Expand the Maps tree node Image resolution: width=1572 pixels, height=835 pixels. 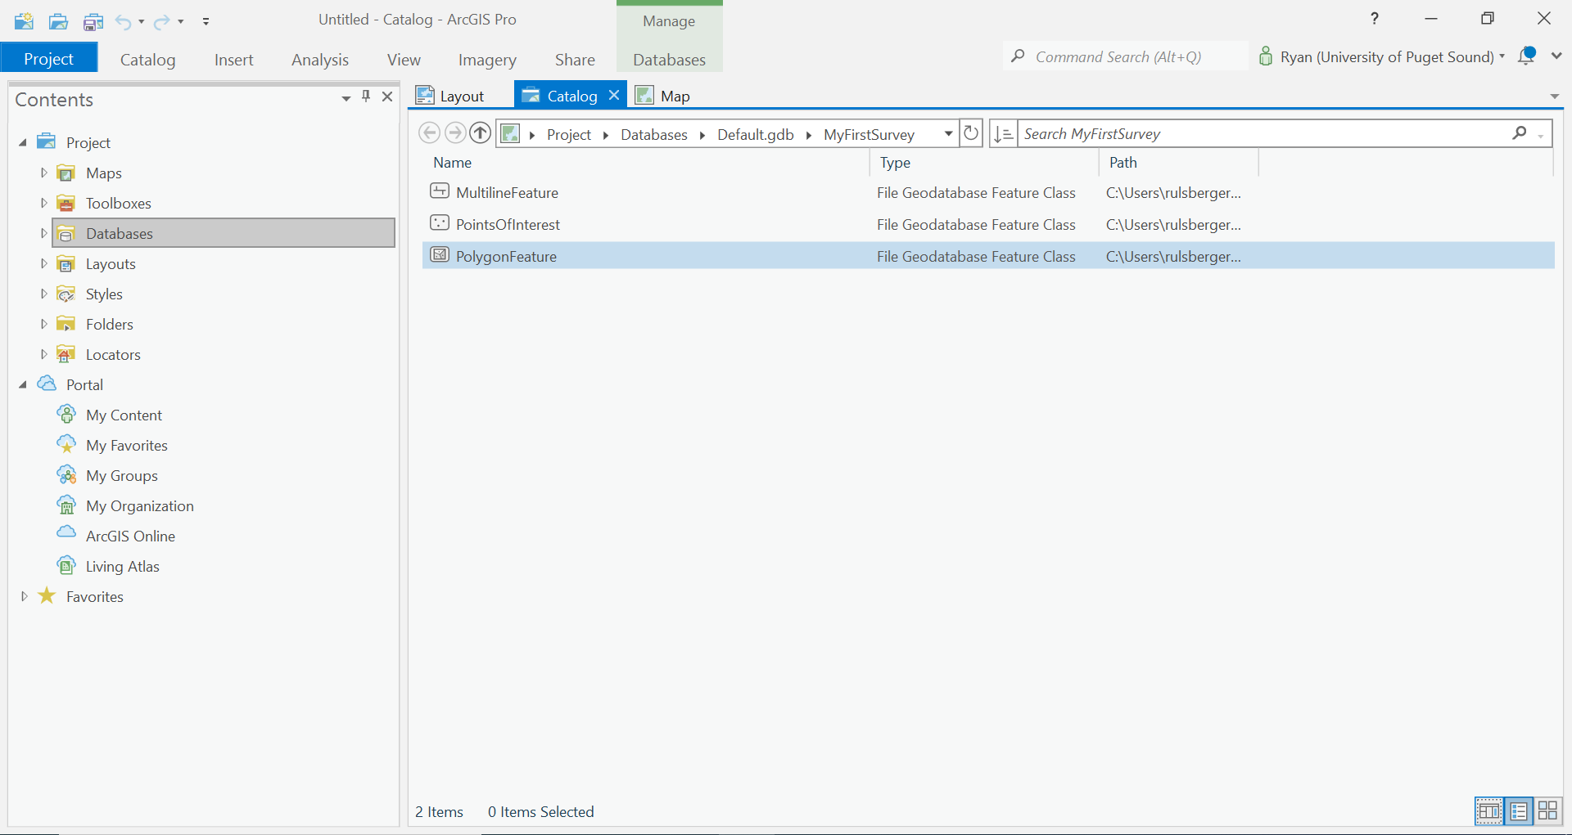click(x=43, y=173)
